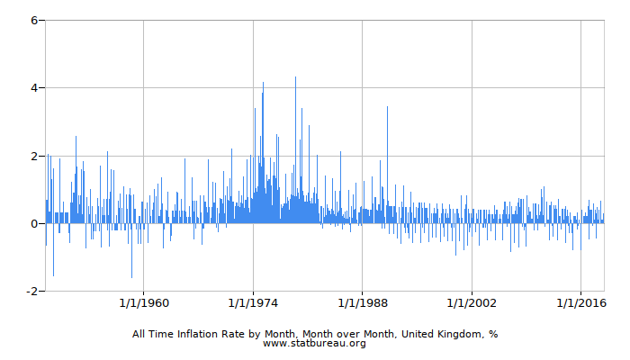Click the www.statbureau.org source text
The image size is (630, 360).
(315, 344)
